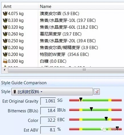This screenshot has height=135, width=124.
Task: Click grain icon for 4.075 kg Pilsner malt
Action: pos(5,14)
